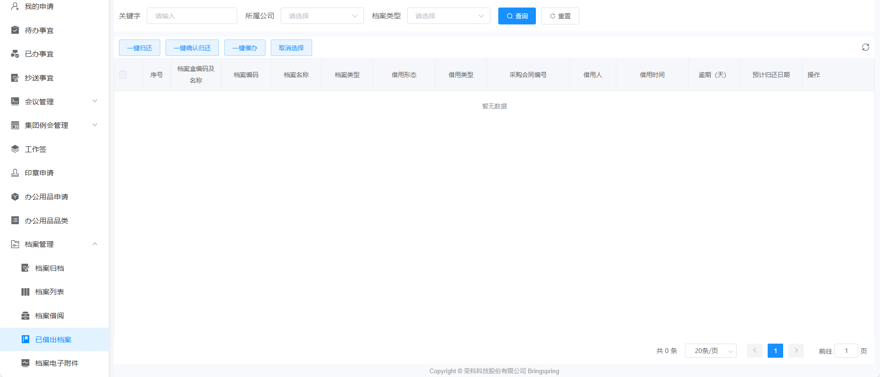880x377 pixels.
Task: Click the 工作签 layers icon in sidebar
Action: pos(15,149)
